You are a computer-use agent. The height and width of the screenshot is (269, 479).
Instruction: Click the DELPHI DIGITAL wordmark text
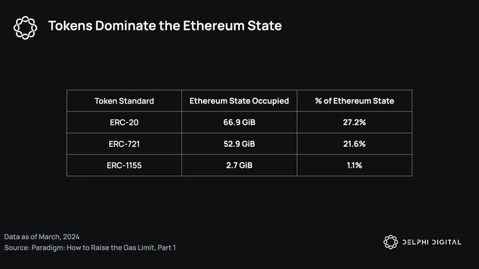(x=431, y=242)
